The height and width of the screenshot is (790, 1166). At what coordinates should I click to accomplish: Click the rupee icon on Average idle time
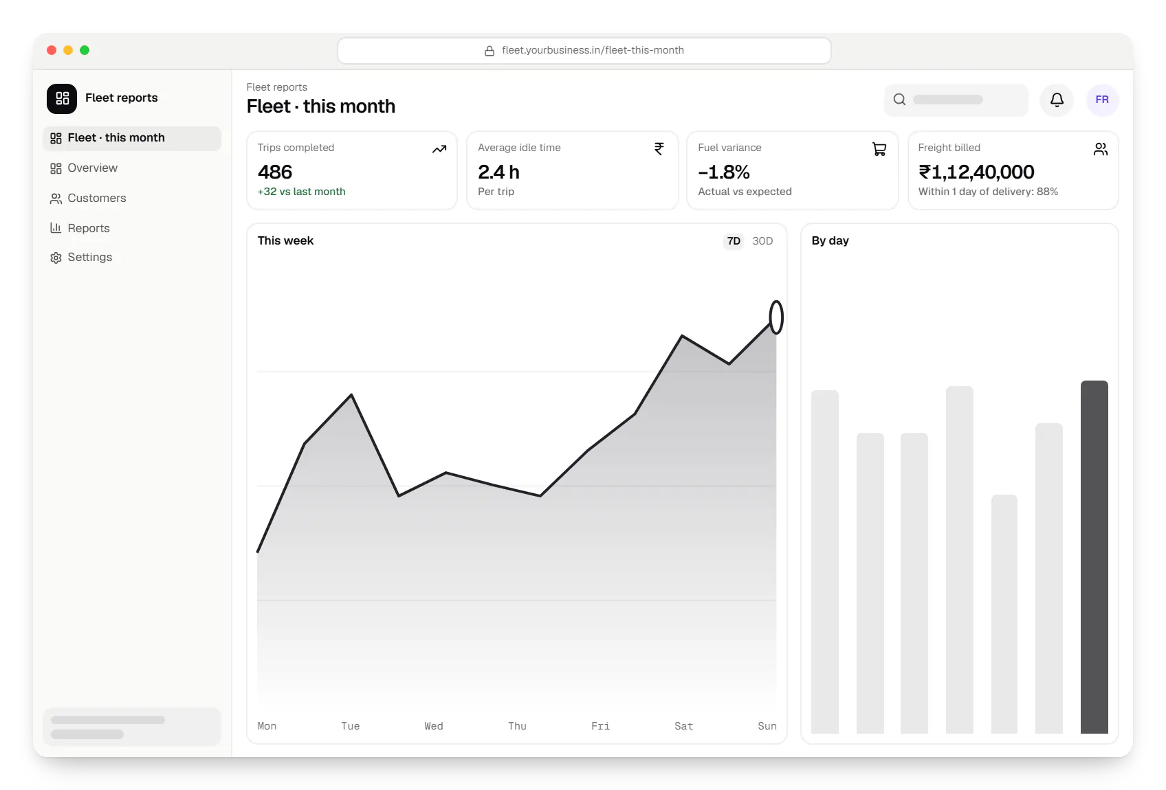(x=659, y=149)
